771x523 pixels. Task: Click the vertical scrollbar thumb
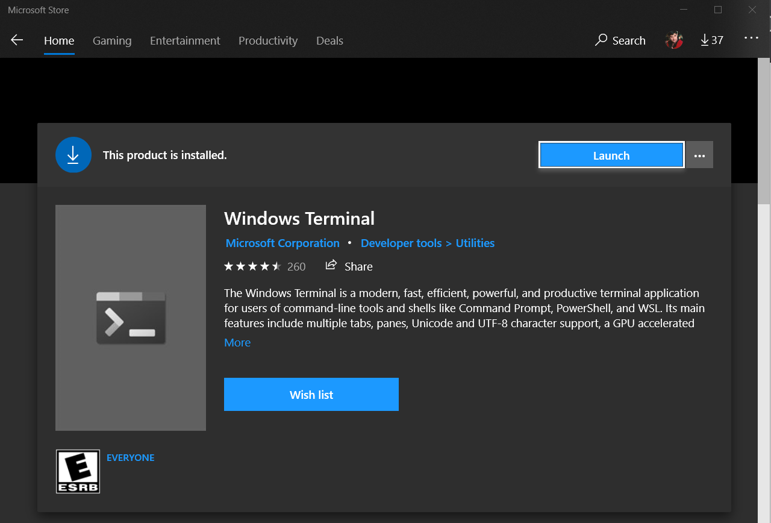764,131
